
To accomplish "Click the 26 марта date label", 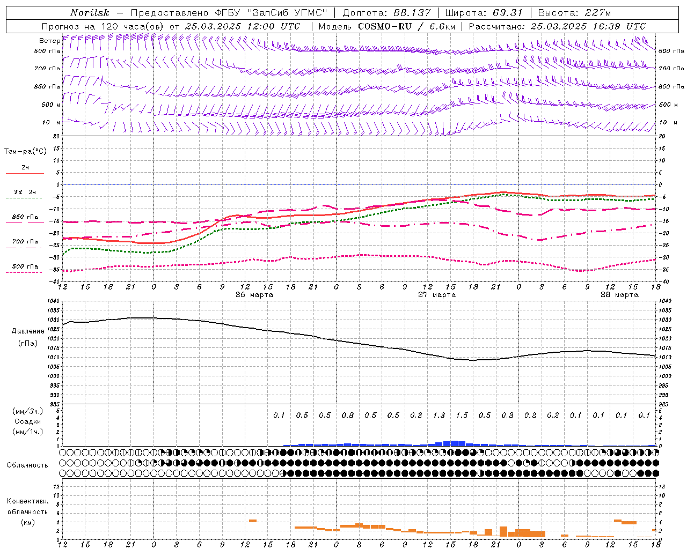I will [254, 295].
